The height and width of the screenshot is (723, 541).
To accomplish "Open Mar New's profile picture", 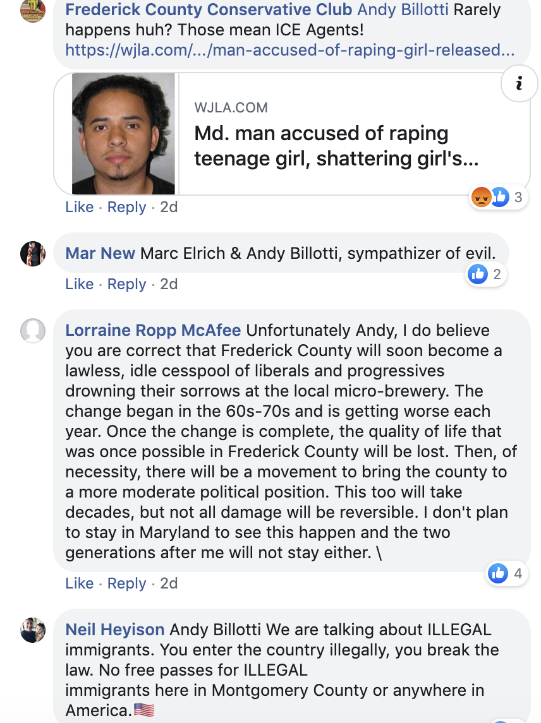I will [x=33, y=254].
